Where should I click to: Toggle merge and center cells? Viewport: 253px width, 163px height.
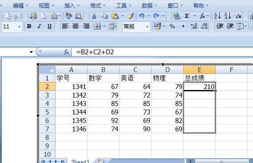[97, 26]
